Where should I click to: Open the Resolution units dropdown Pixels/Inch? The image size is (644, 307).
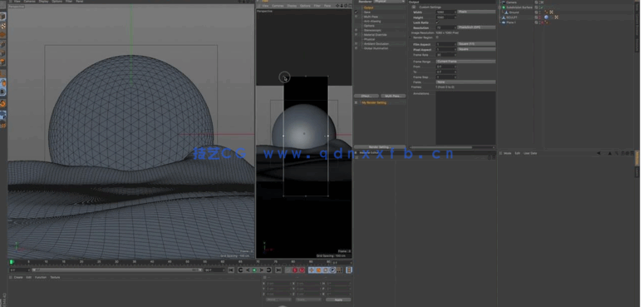476,27
